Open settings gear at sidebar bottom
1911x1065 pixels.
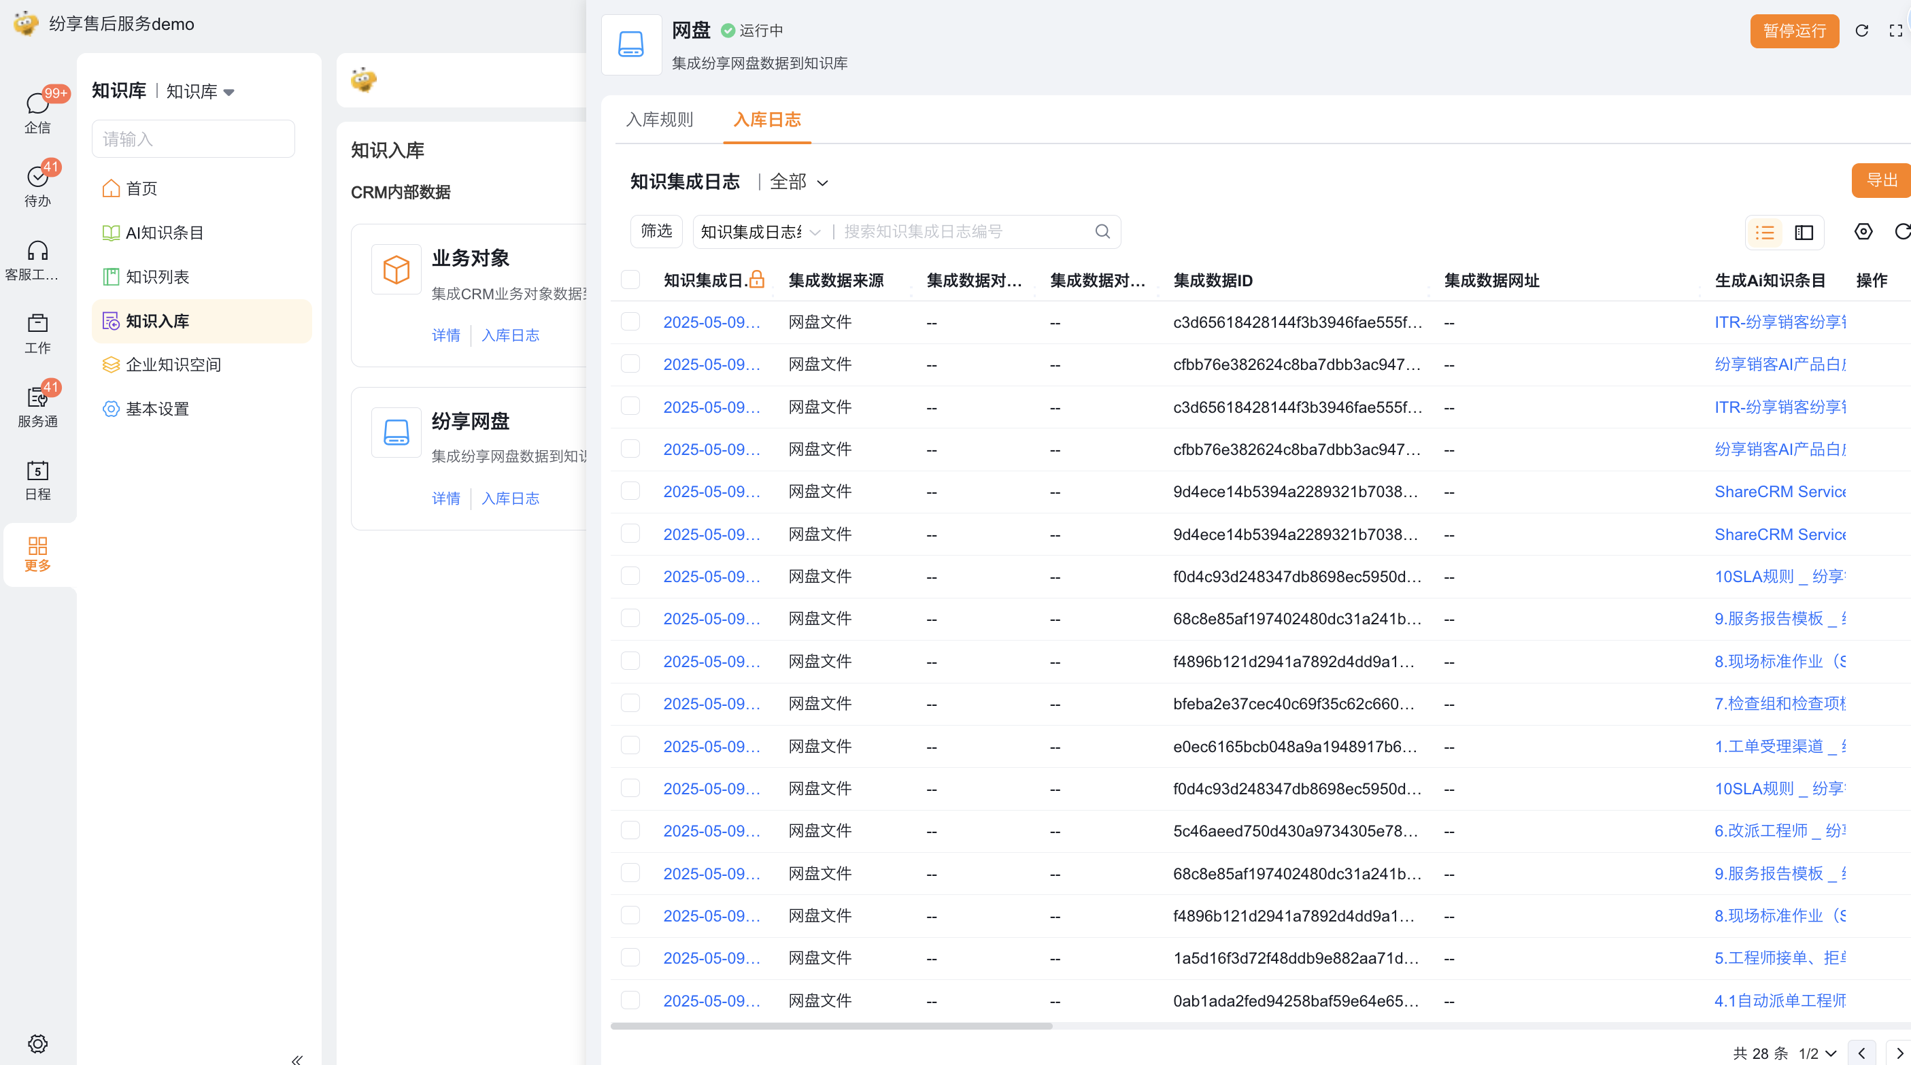(x=37, y=1043)
